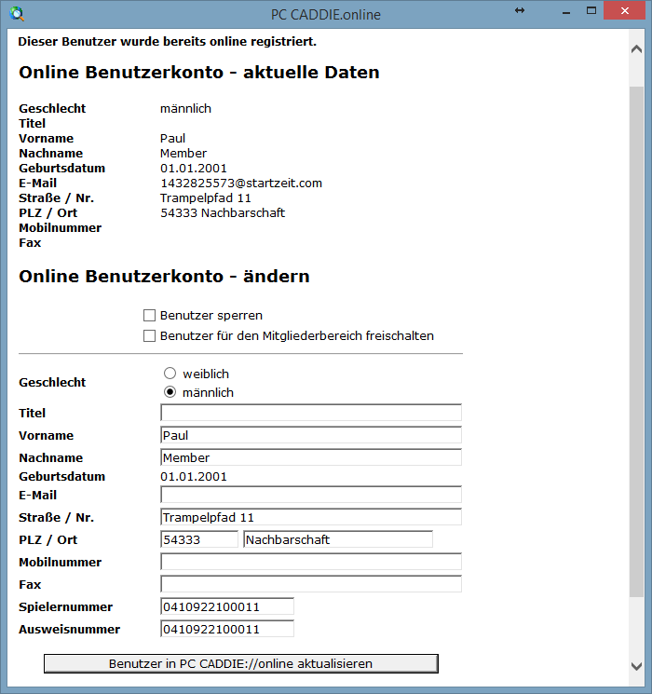Viewport: 652px width, 694px height.
Task: Click the PLZ field containing 54333
Action: [199, 539]
